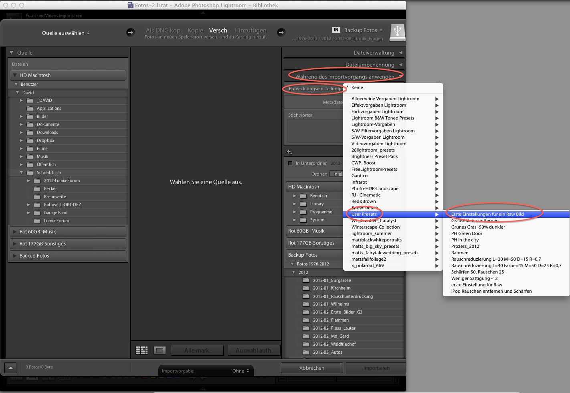Click the grid view icon
Screen dimensions: 570x393
point(141,350)
